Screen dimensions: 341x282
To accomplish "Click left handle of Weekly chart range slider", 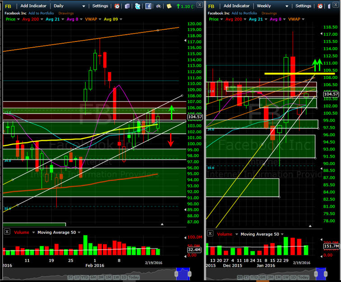I will [x=316, y=274].
